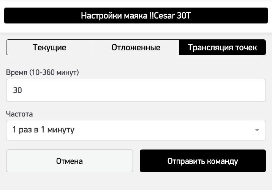
Task: Expand the Частота dropdown arrow
Action: (257, 130)
